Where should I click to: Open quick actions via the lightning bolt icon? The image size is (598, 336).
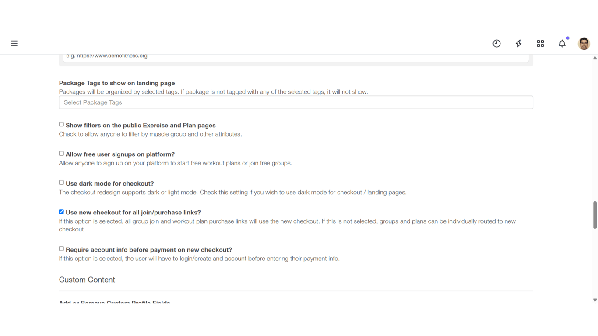tap(518, 43)
